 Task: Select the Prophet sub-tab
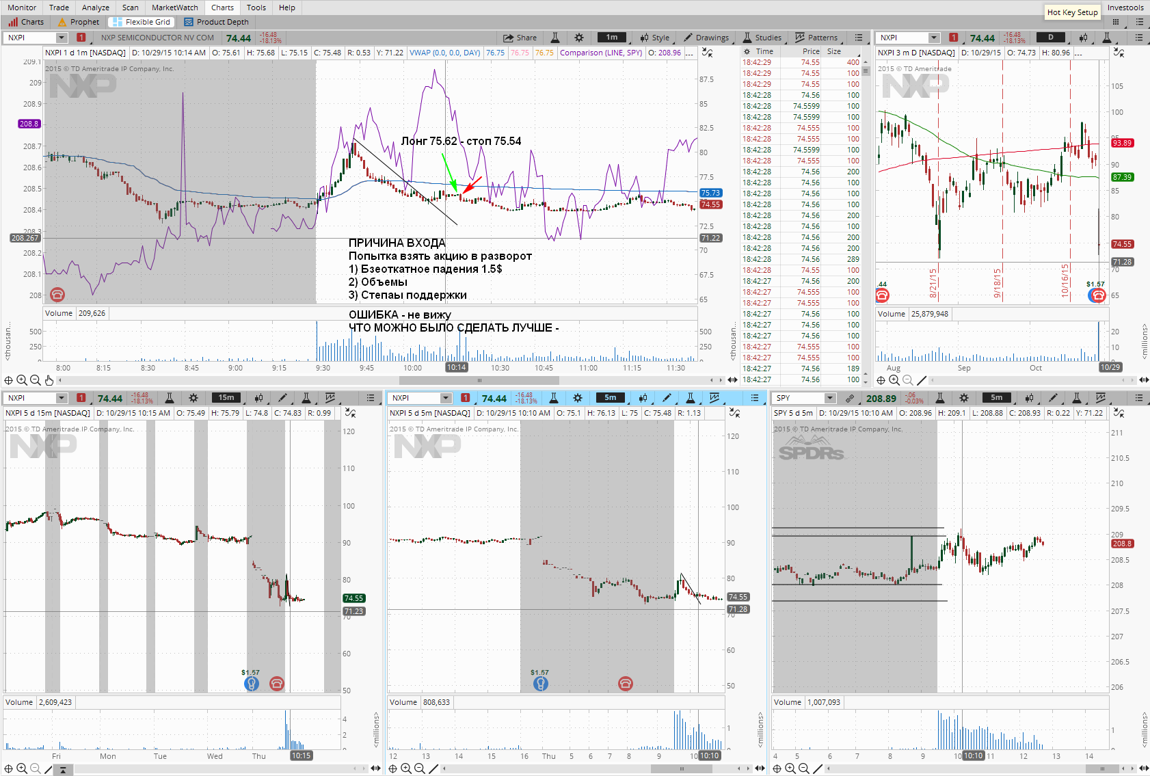pos(79,22)
